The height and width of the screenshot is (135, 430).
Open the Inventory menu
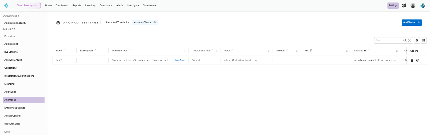pyautogui.click(x=90, y=5)
